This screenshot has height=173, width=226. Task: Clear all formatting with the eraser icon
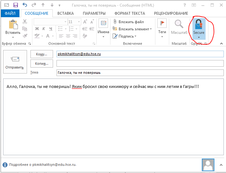pyautogui.click(x=85, y=36)
